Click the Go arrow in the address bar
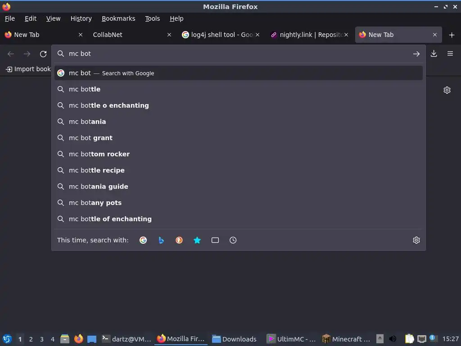The width and height of the screenshot is (461, 346). [416, 54]
